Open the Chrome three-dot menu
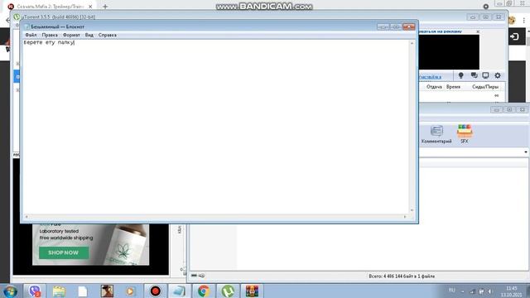This screenshot has height=298, width=530. coord(523,21)
